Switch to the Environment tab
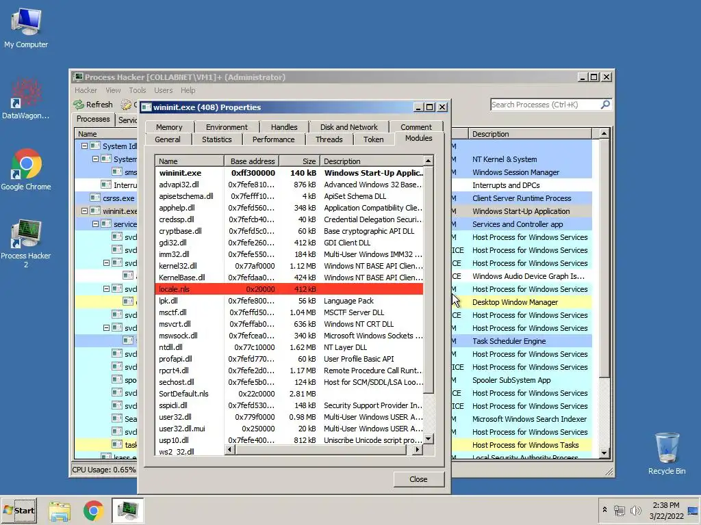Image resolution: width=701 pixels, height=525 pixels. (x=227, y=127)
